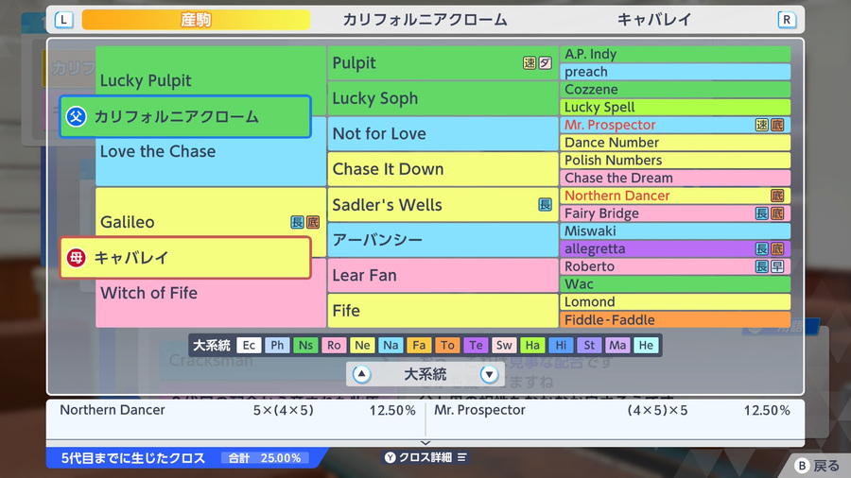Switch to the キャバレイ header tab
The height and width of the screenshot is (478, 851).
tap(654, 20)
